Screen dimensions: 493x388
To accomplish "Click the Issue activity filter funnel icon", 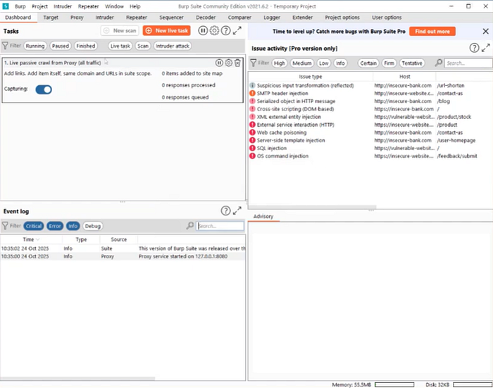I will (253, 63).
